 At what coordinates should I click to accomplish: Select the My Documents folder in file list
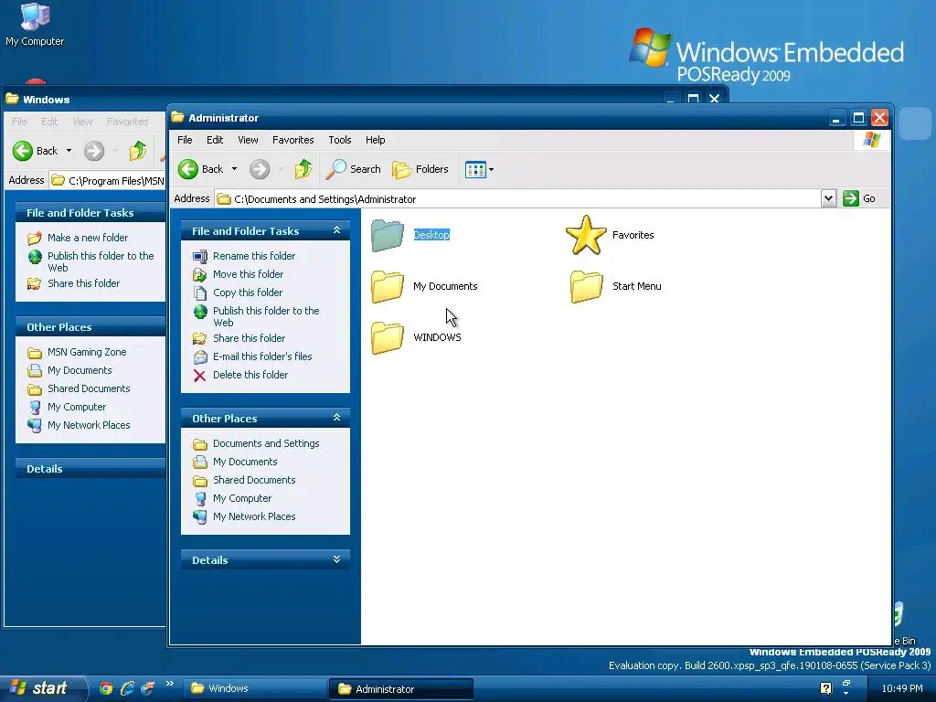point(387,286)
